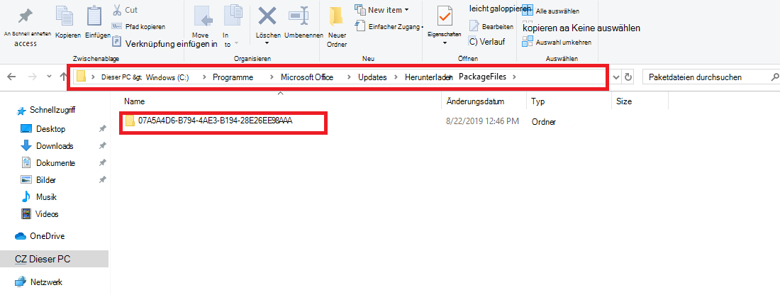Click Alle auswählen
The image size is (780, 295).
(551, 11)
